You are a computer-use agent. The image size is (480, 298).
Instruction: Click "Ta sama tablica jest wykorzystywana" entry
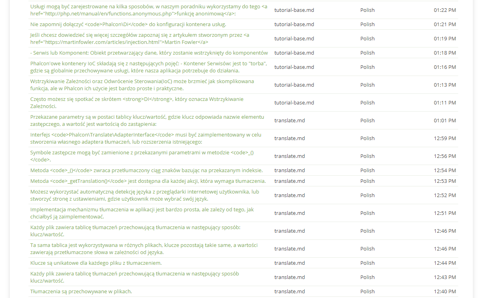click(147, 249)
